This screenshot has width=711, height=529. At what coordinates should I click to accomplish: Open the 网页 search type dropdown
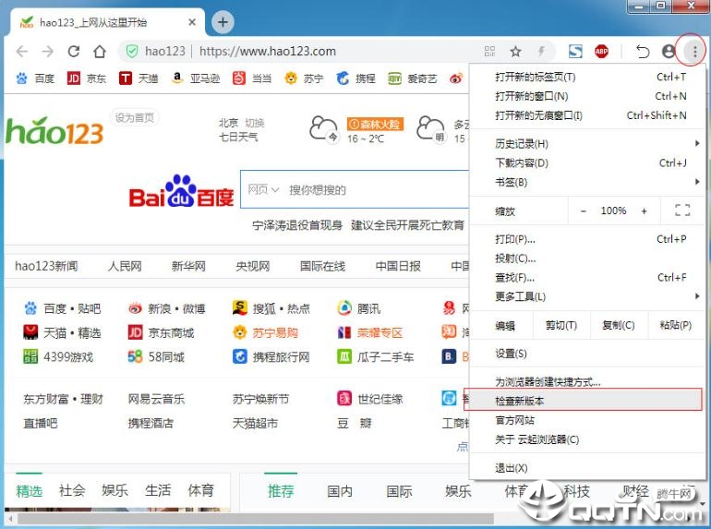click(263, 189)
